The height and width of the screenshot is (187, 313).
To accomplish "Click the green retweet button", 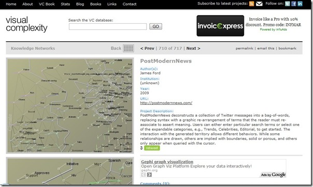I will tap(152, 148).
